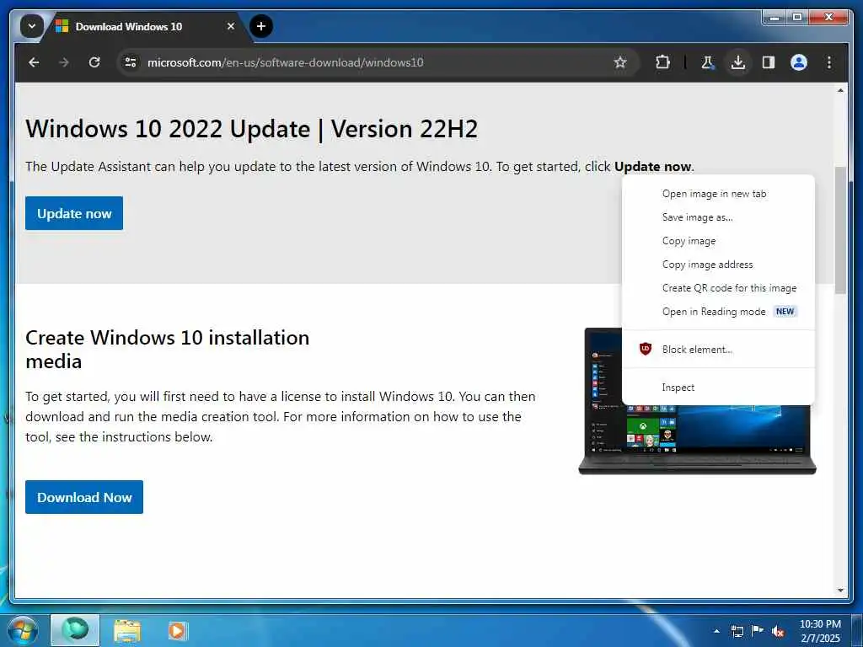Open a new tab with plus button
Image resolution: width=863 pixels, height=647 pixels.
(x=261, y=26)
